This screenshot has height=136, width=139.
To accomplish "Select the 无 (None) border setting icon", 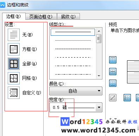I will click(x=14, y=35).
